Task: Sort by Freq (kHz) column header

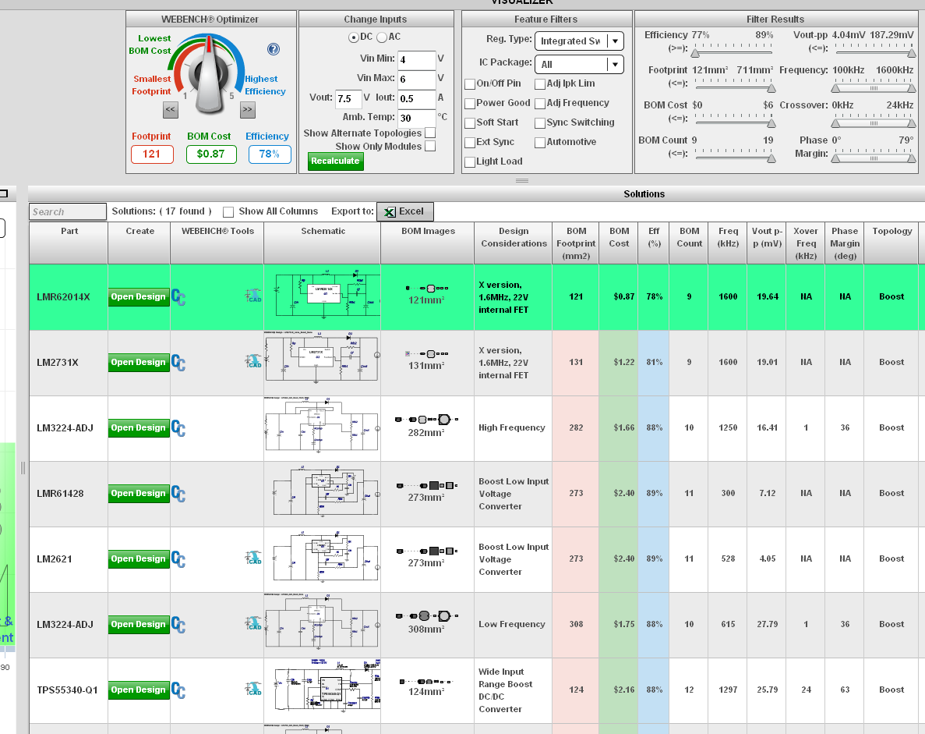Action: click(x=728, y=243)
